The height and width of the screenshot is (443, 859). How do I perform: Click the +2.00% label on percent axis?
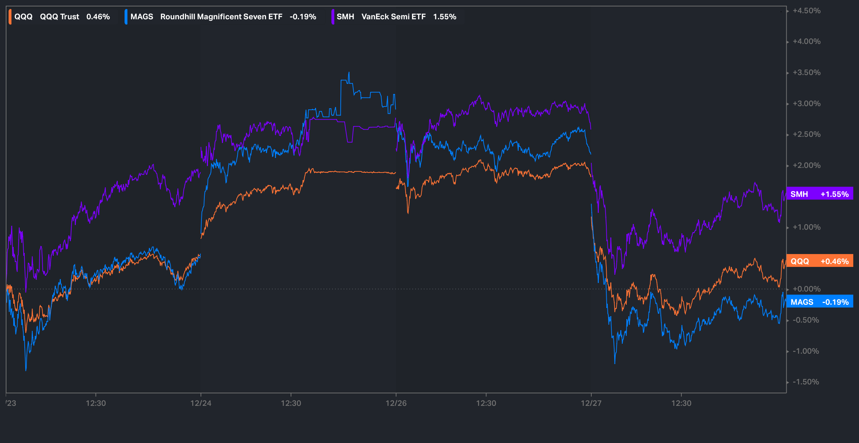point(806,165)
